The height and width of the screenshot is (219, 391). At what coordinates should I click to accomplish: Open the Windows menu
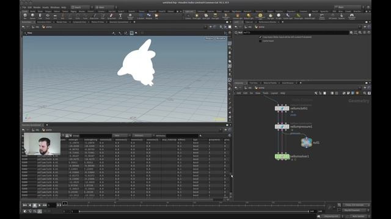[x=55, y=7]
